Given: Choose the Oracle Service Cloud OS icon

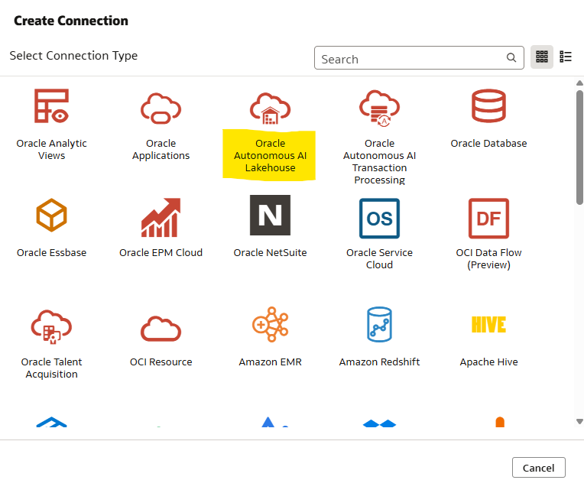Looking at the screenshot, I should [379, 218].
